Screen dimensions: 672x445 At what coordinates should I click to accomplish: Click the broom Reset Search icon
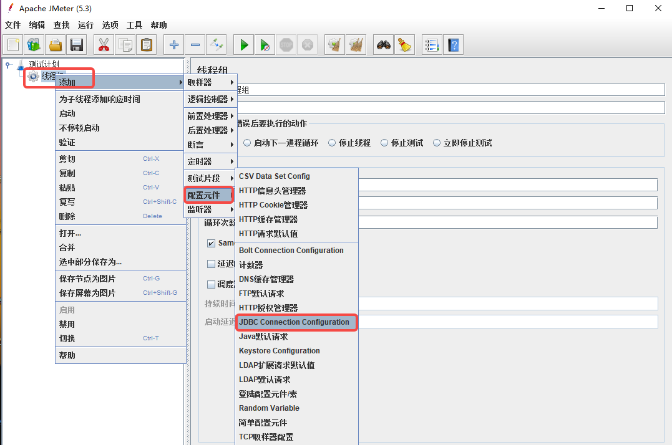coord(404,45)
